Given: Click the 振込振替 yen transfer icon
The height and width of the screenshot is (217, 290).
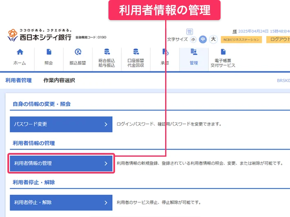Looking at the screenshot, I should (x=78, y=52).
